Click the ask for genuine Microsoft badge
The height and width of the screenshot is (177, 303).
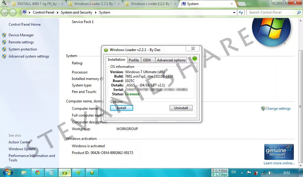click(279, 152)
